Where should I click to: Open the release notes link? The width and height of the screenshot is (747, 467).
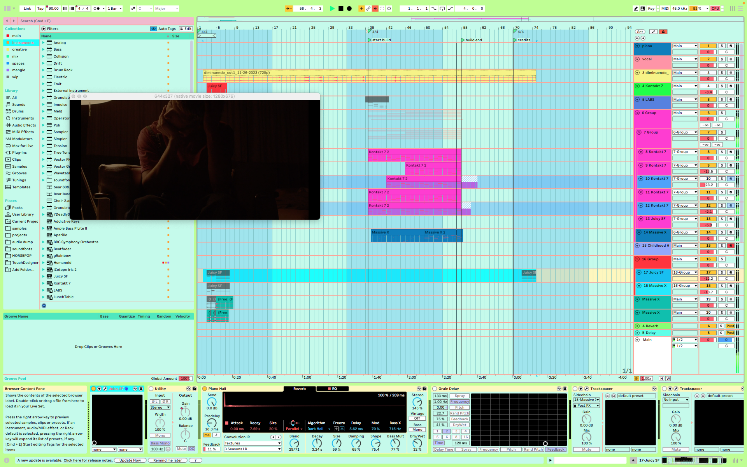88,460
